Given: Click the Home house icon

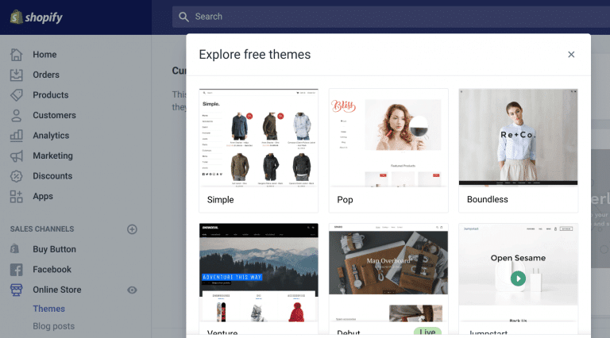Looking at the screenshot, I should coord(17,55).
